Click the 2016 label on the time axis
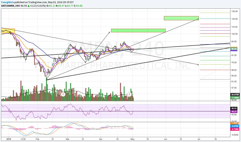The width and height of the screenshot is (241, 142). pos(9,139)
